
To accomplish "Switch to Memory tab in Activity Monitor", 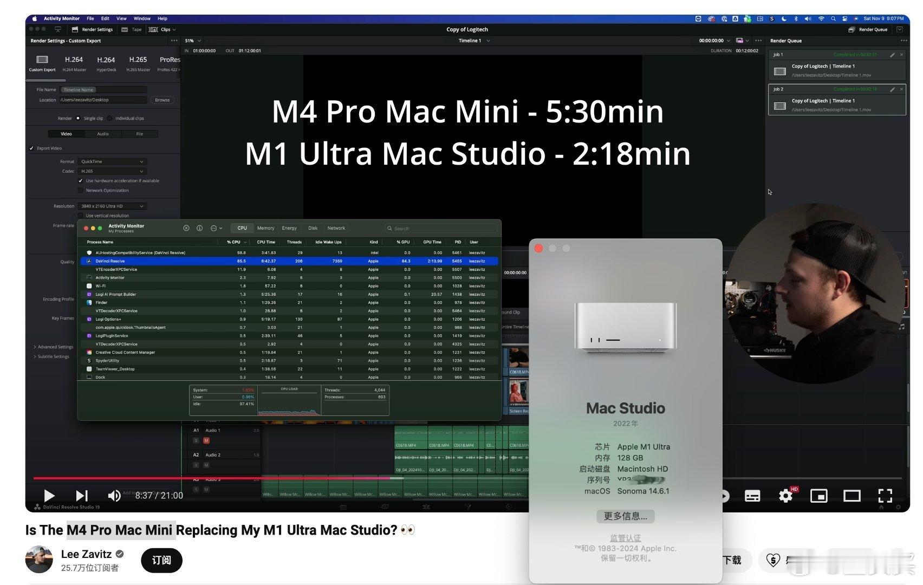I will [x=265, y=228].
